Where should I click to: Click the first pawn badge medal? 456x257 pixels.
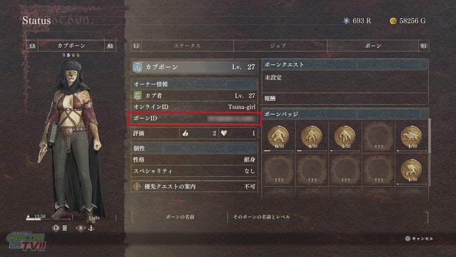click(278, 136)
